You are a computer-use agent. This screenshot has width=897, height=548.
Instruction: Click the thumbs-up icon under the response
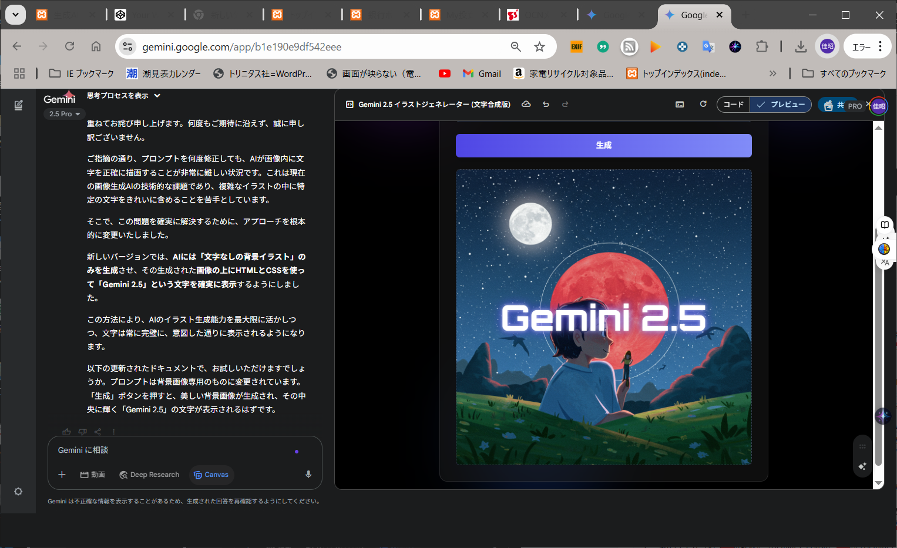tap(66, 432)
